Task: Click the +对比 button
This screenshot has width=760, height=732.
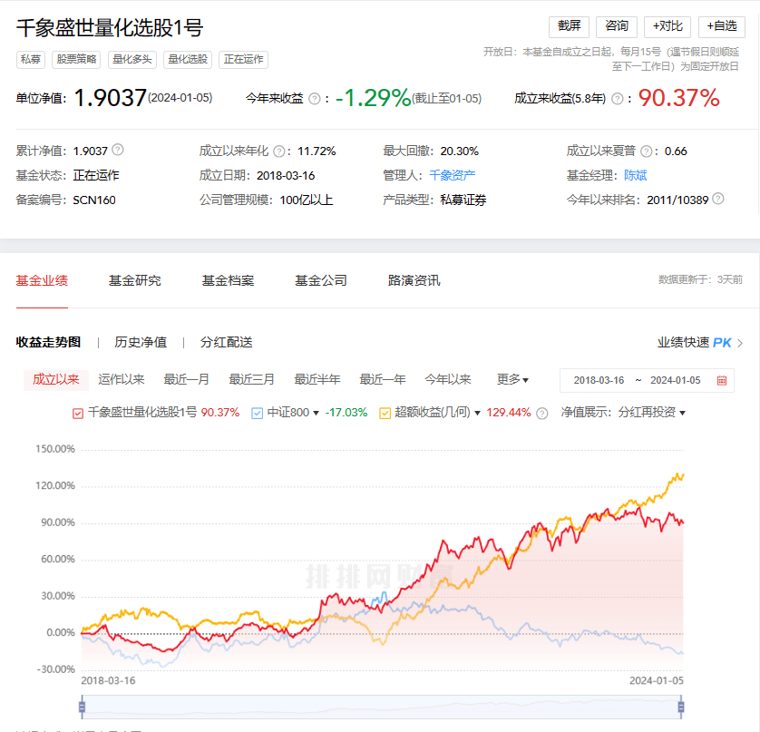Action: [x=667, y=26]
